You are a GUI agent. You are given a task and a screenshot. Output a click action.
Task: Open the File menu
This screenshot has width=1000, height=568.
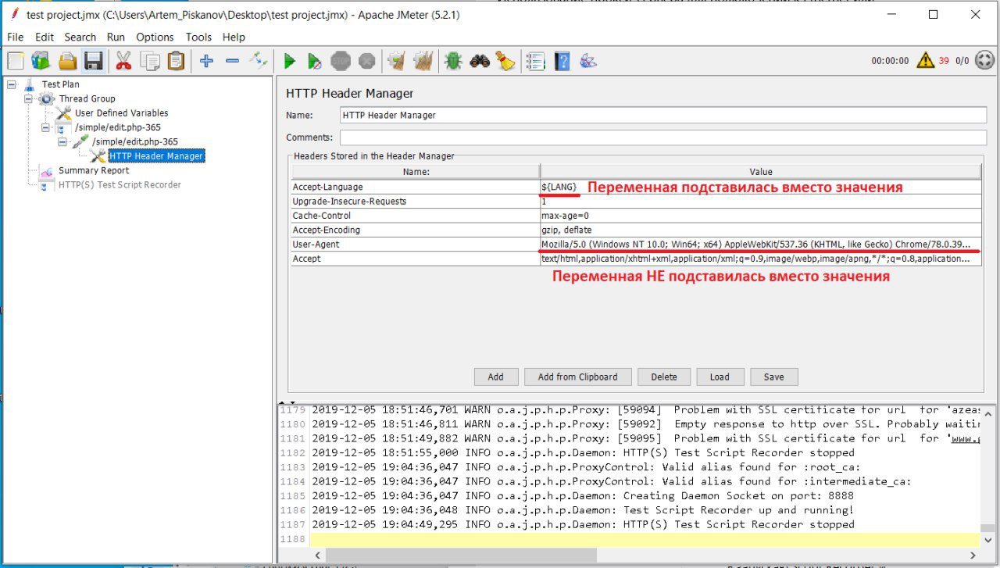pyautogui.click(x=15, y=37)
